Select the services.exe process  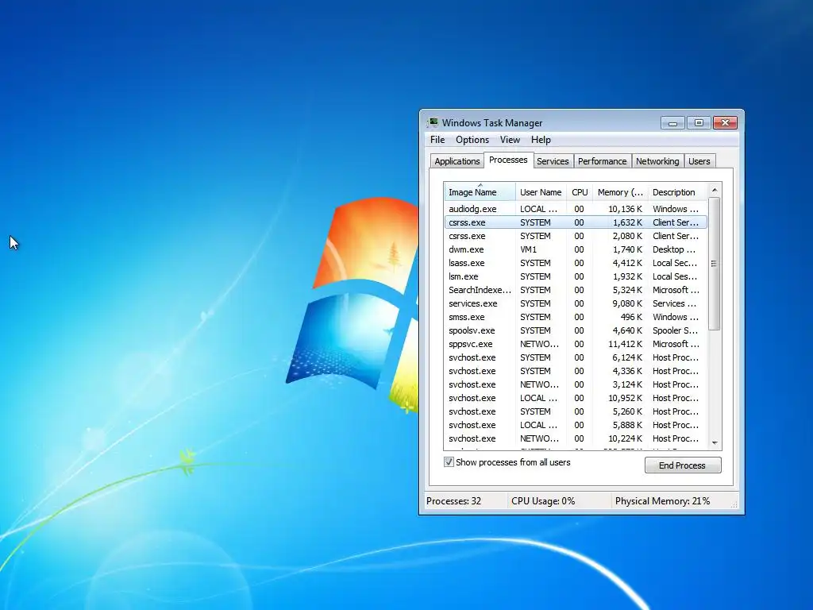tap(576, 303)
